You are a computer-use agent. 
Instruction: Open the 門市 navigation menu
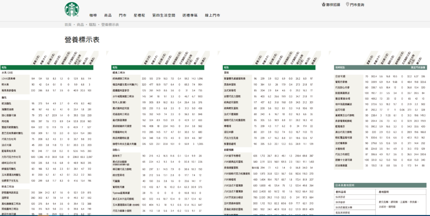[123, 15]
